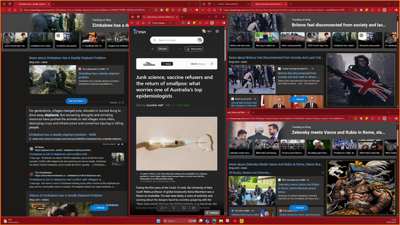Open more options menu in center window toolbar
This screenshot has width=400, height=225.
218,23
